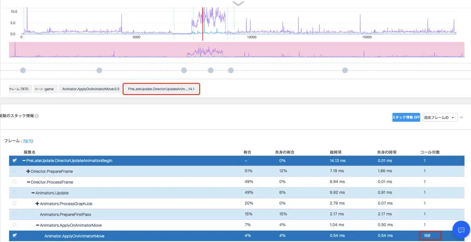Collapse PreLateUpdate.DirectorUpdateAnimationBegin tree node
The height and width of the screenshot is (242, 471).
[24, 160]
